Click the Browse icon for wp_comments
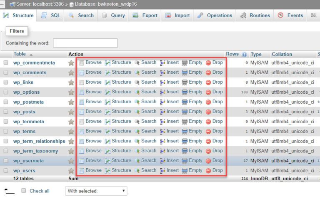 pos(82,72)
